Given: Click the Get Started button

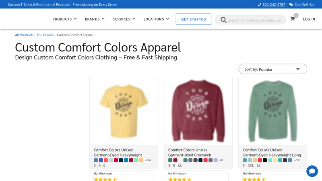Looking at the screenshot, I should 194,19.
